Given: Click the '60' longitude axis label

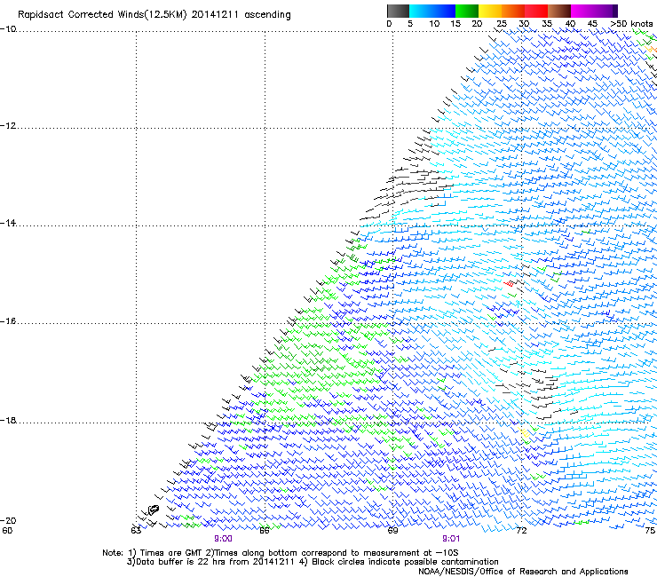Looking at the screenshot, I should (x=7, y=531).
